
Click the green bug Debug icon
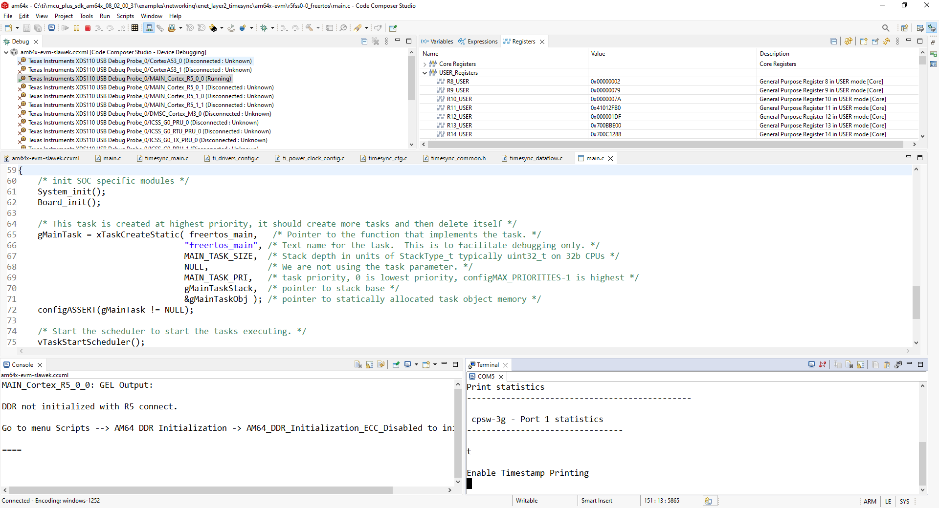click(264, 28)
